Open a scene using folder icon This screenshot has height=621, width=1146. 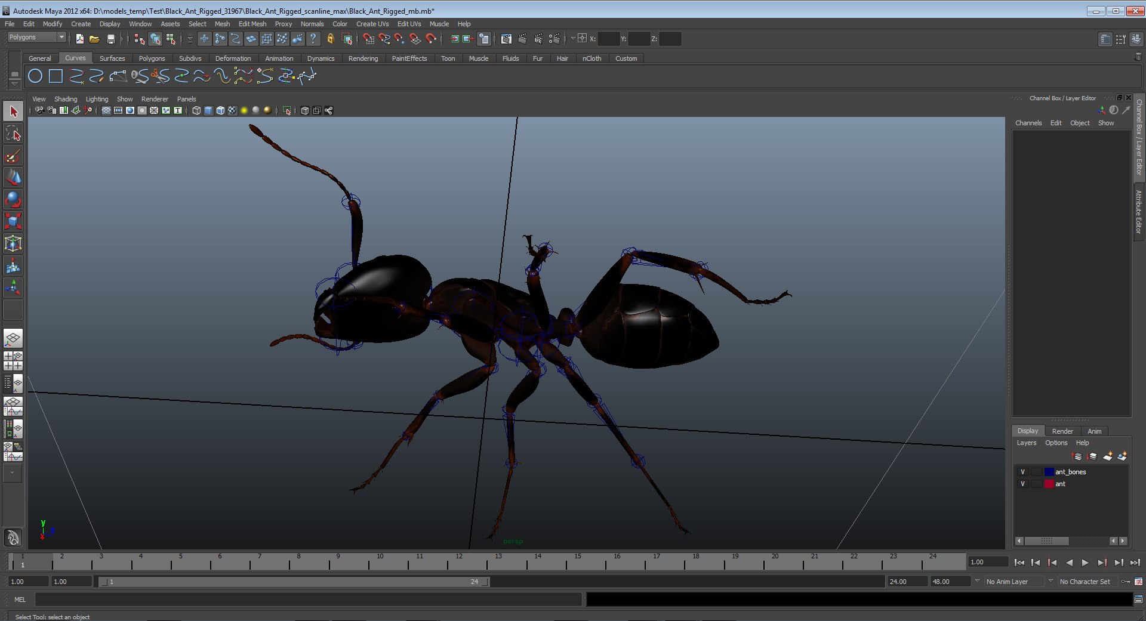pyautogui.click(x=94, y=39)
